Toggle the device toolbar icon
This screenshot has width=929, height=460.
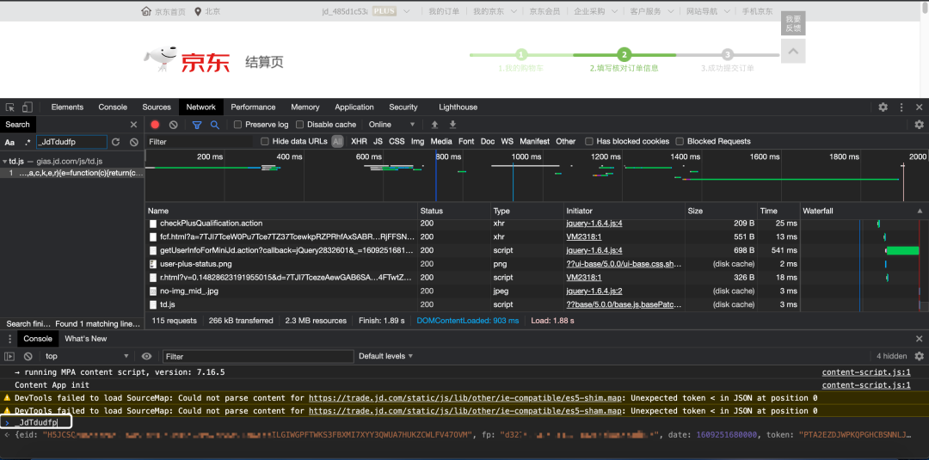pos(28,107)
